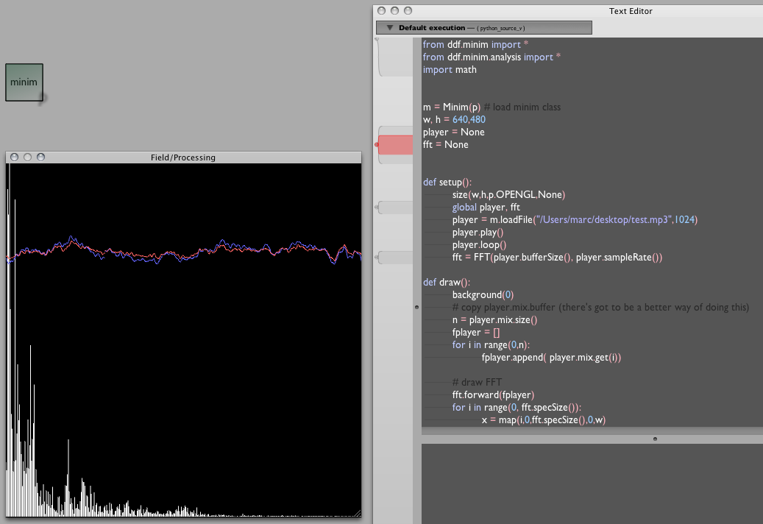Click the resize grip of Field/Processing window
This screenshot has height=524, width=763.
(x=357, y=512)
